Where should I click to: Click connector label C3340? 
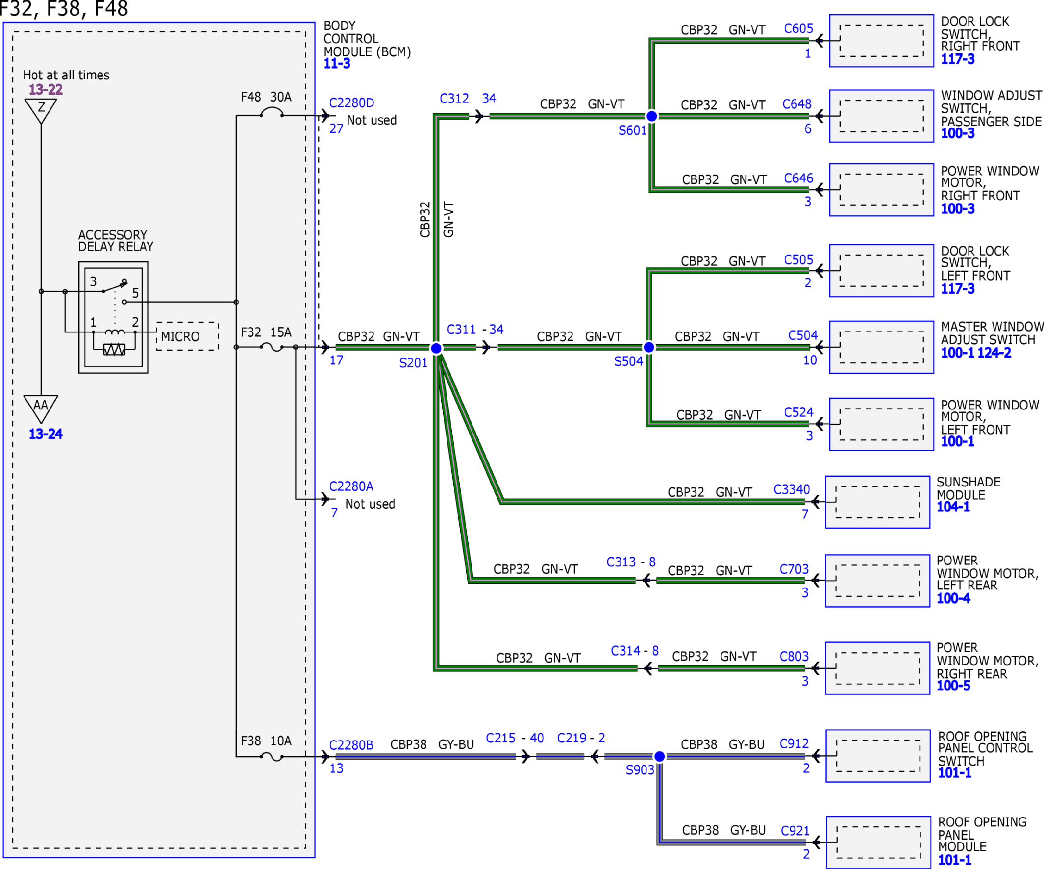point(792,489)
